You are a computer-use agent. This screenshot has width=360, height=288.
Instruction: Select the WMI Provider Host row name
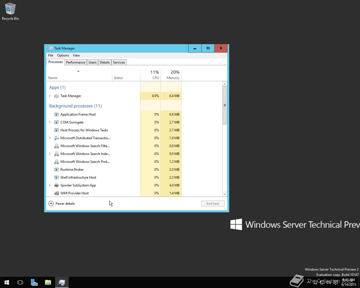point(75,193)
